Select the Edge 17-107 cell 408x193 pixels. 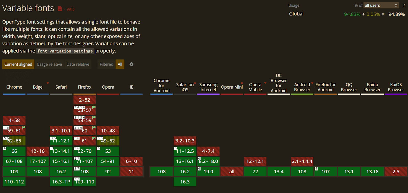coord(38,161)
